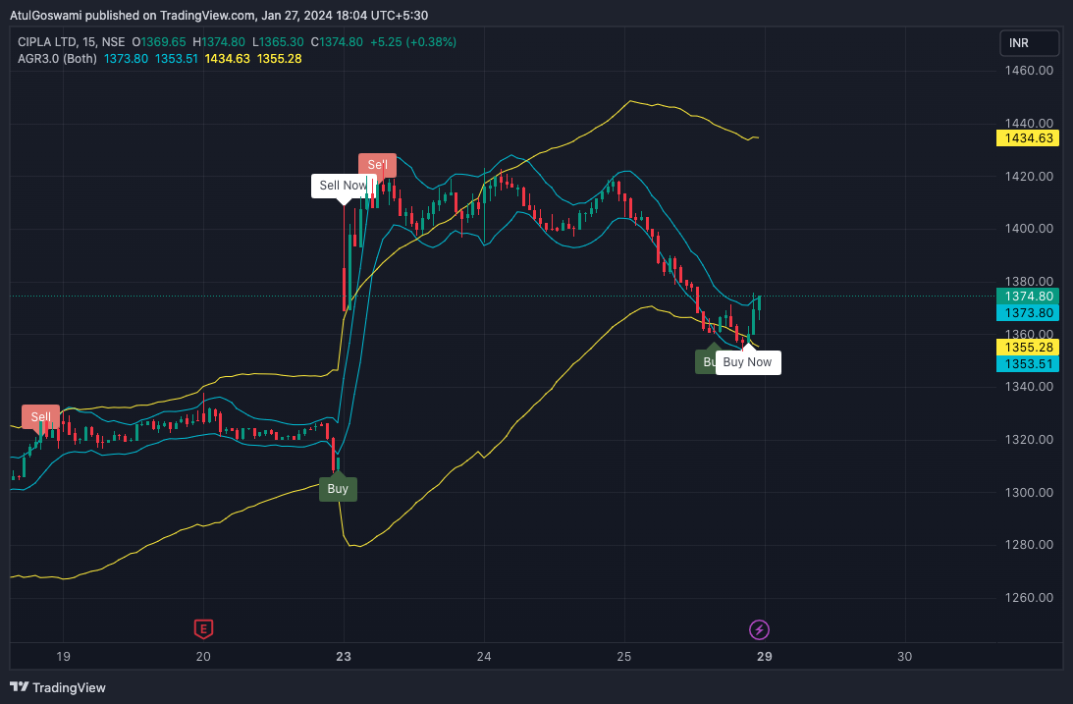
Task: Click date 19 on time axis
Action: [63, 656]
